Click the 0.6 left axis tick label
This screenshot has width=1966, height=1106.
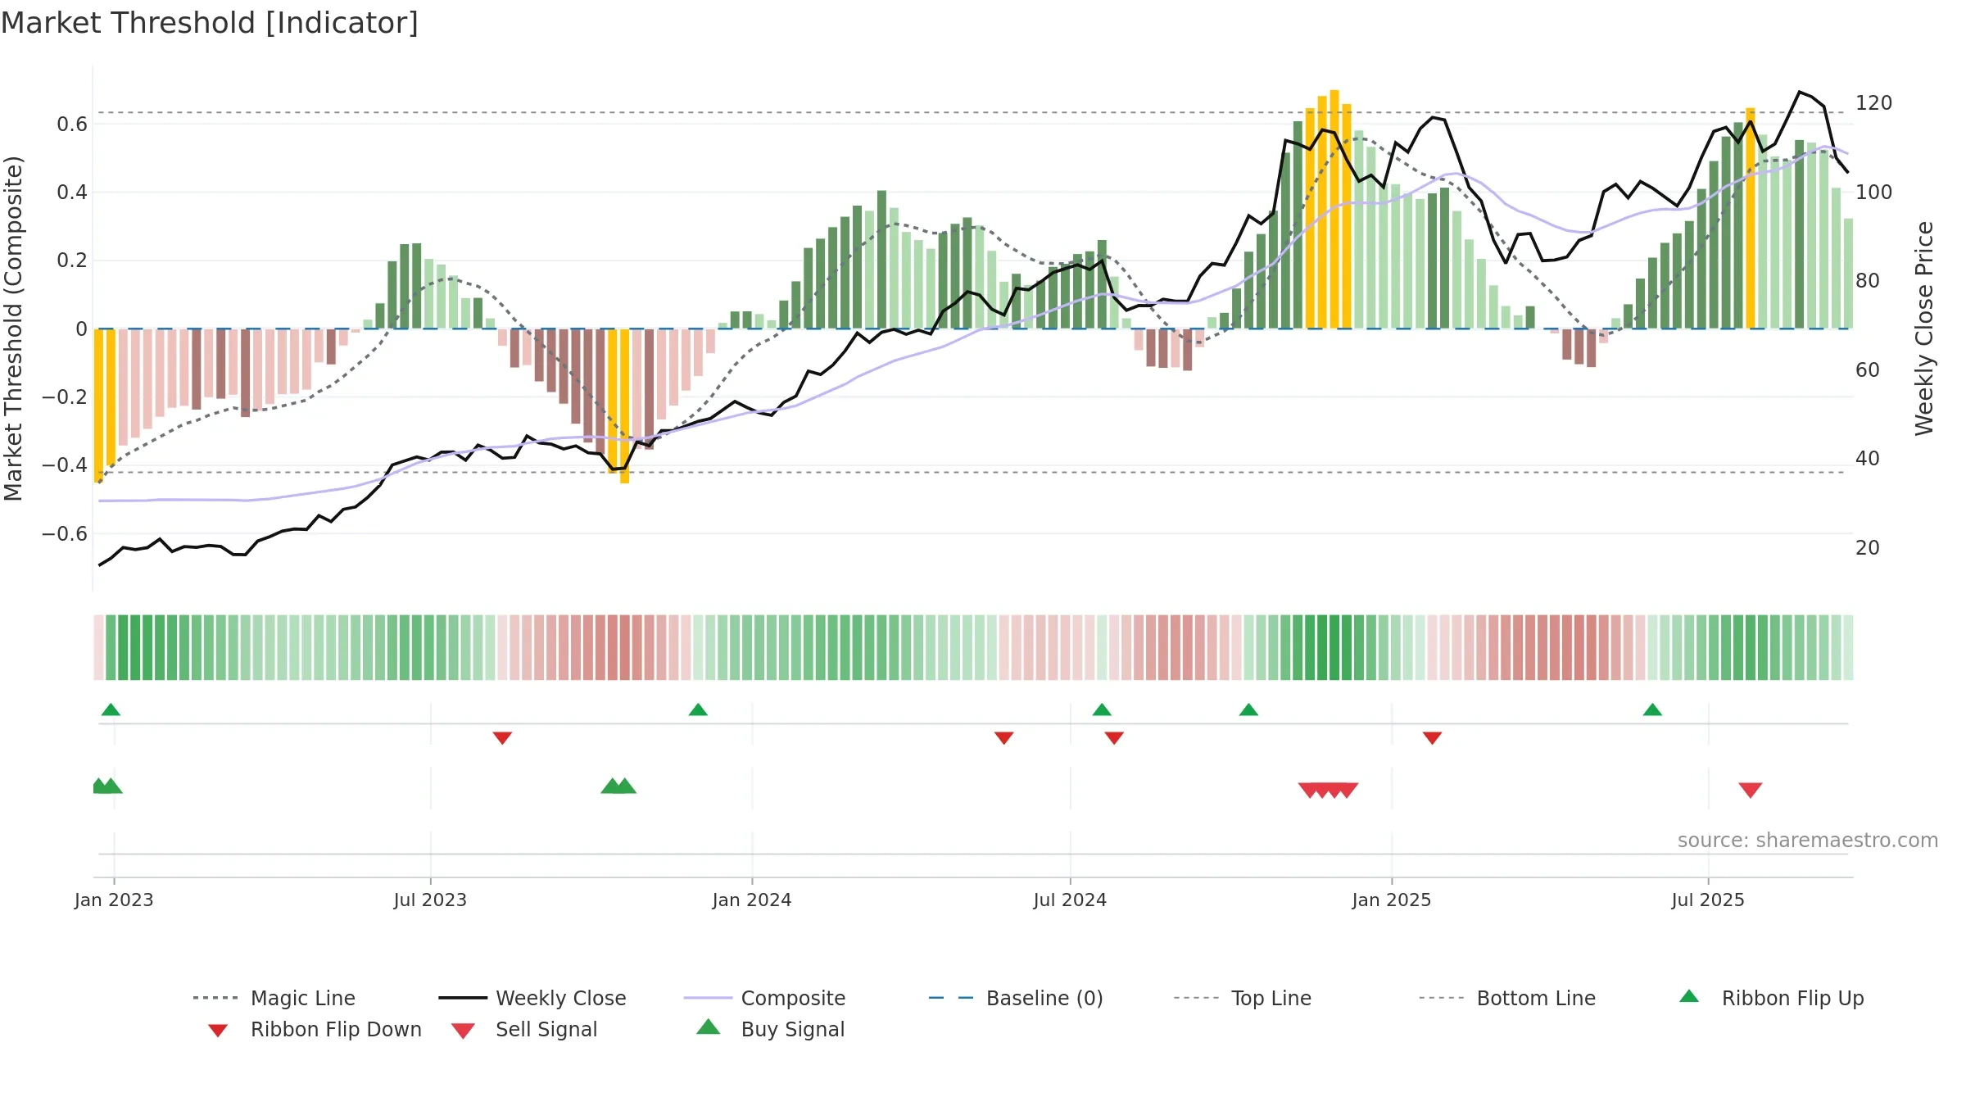[72, 124]
